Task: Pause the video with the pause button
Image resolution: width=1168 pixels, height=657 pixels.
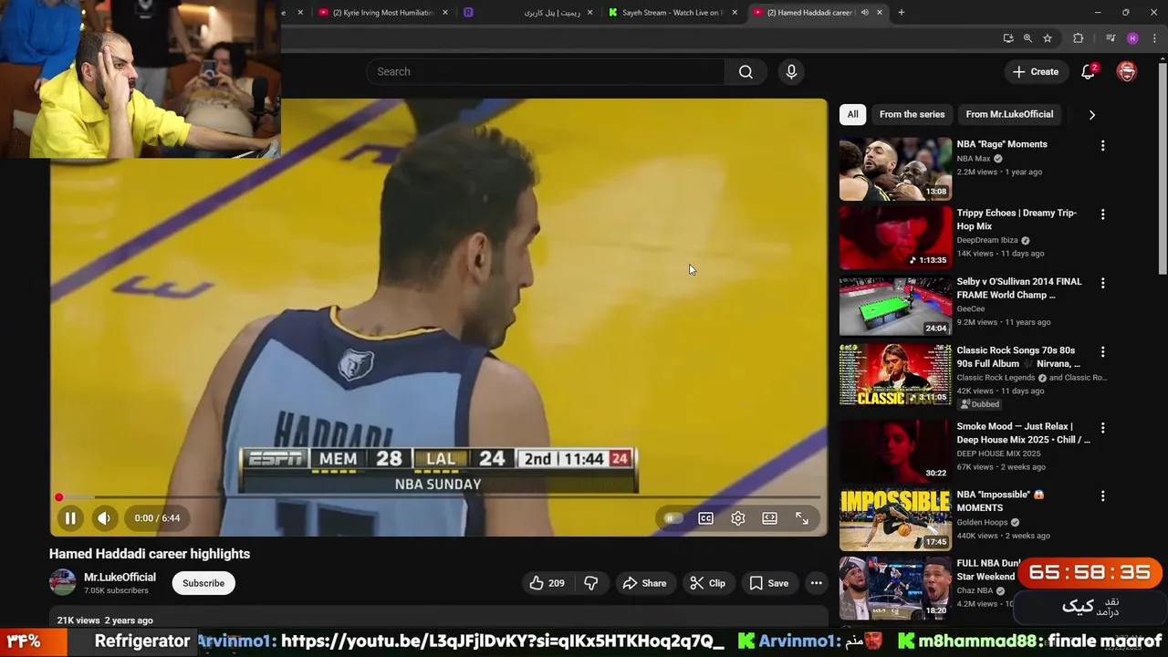Action: [69, 518]
